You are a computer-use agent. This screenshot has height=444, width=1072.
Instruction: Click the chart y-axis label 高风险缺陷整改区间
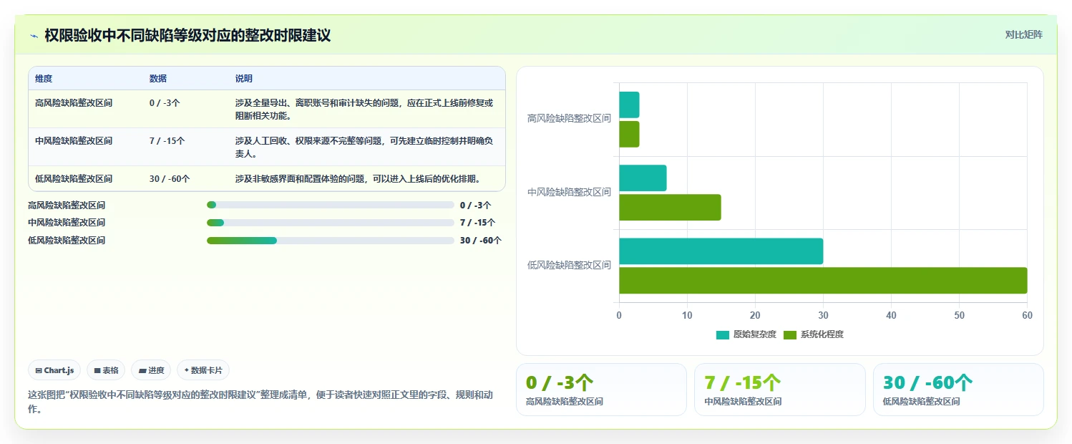click(x=569, y=119)
